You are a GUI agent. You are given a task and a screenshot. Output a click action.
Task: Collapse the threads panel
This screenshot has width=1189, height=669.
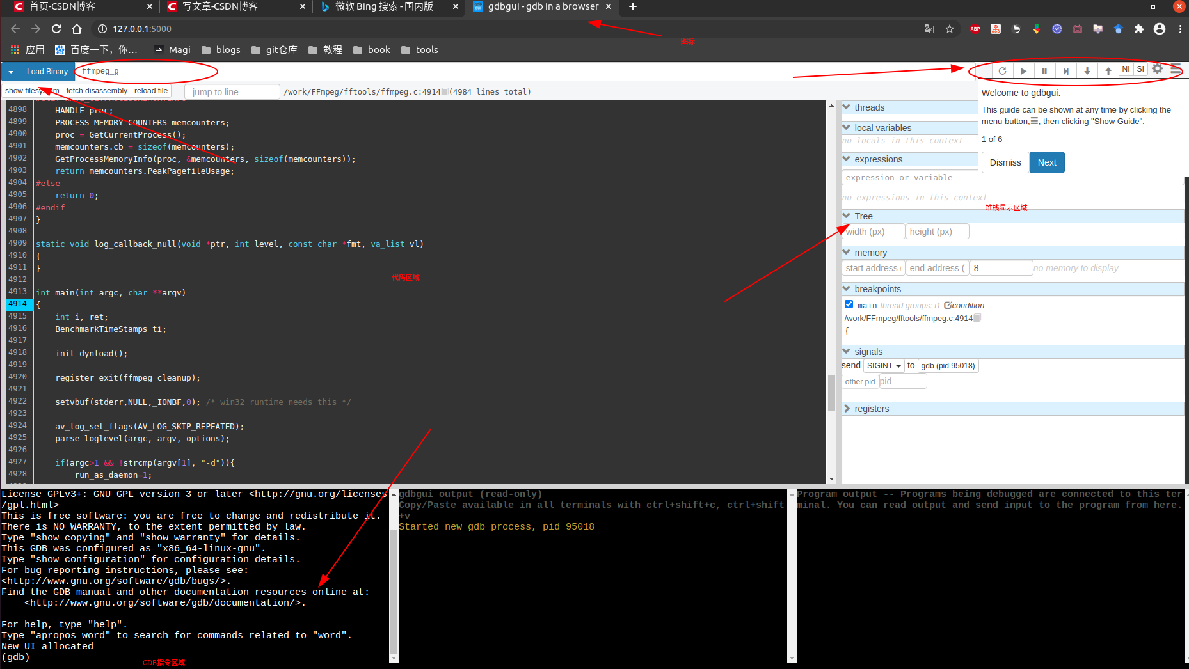[847, 107]
